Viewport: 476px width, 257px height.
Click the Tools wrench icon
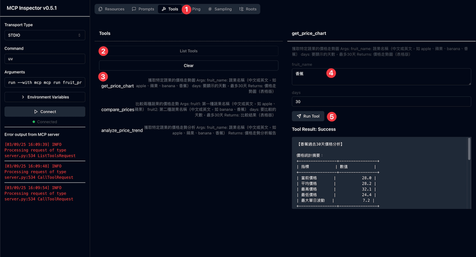coord(164,9)
